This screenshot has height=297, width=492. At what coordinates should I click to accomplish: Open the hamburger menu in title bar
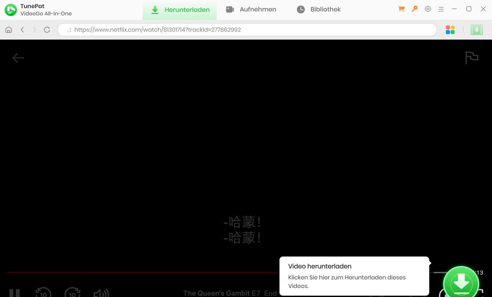pos(441,9)
